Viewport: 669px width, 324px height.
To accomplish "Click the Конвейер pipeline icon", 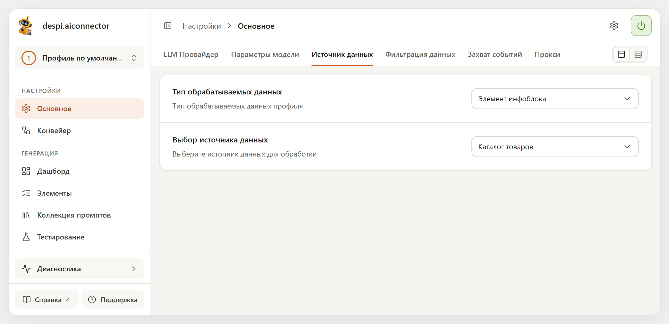I will coord(26,130).
